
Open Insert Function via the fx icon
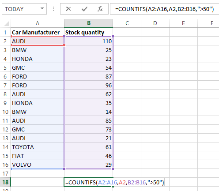pyautogui.click(x=100, y=9)
